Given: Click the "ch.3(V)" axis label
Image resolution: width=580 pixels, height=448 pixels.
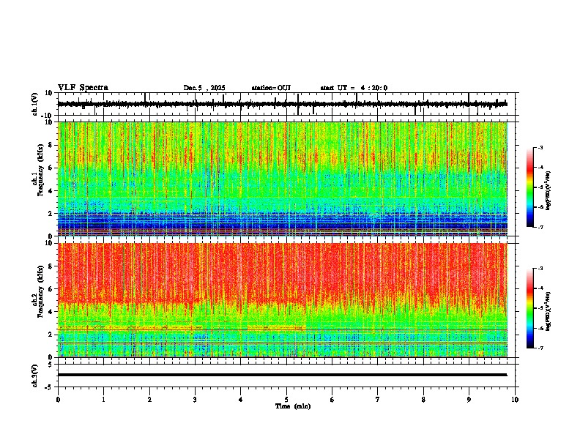Looking at the screenshot, I should click(x=35, y=376).
